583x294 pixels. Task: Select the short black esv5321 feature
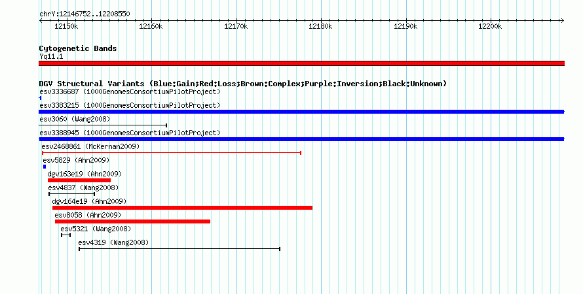pos(66,235)
